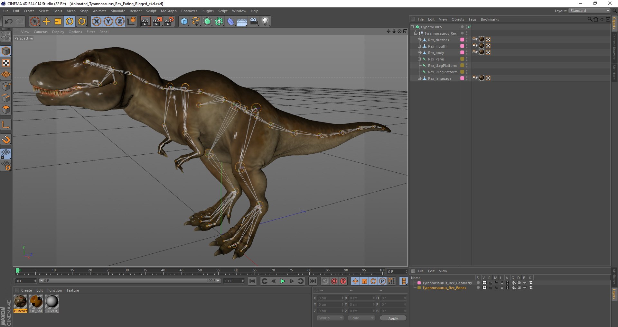Open the Content Browser tab
Screen dimensions: 618x327
tap(614, 46)
